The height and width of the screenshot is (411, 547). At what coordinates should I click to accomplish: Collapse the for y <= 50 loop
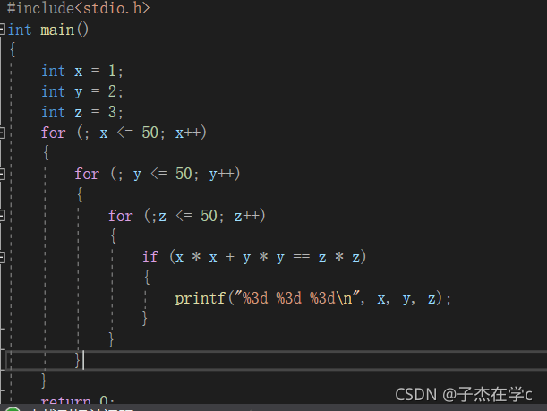[2, 174]
